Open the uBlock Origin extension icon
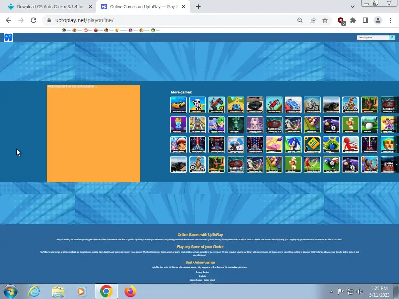399x299 pixels. tap(341, 21)
